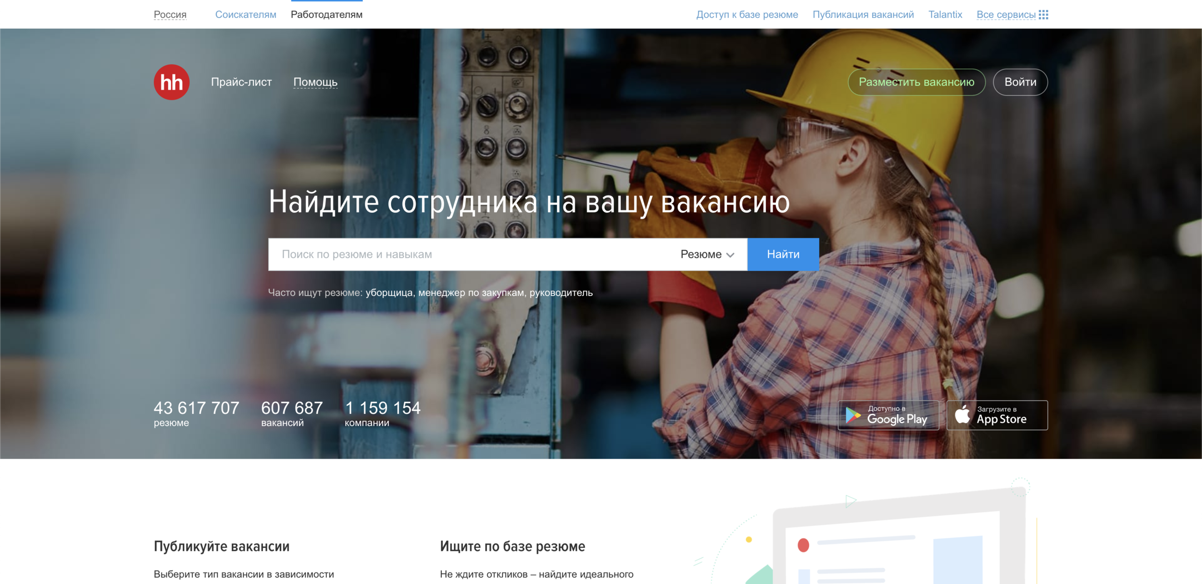
Task: Click the менеджер по закупкам suggestion
Action: coord(471,292)
